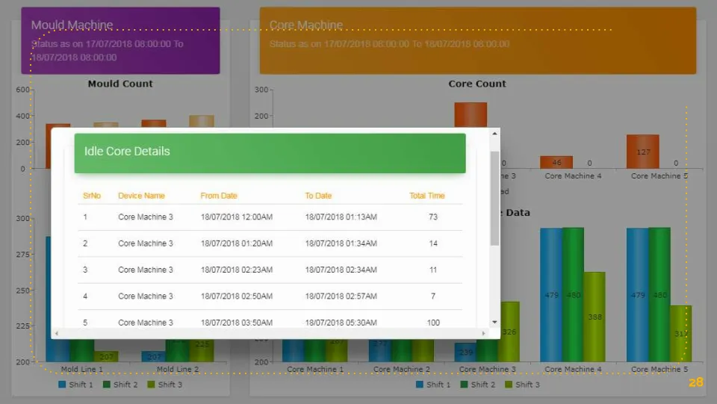This screenshot has width=717, height=404.
Task: Click Mold Line 1 Shift 3 bar labeled 207
Action: pyautogui.click(x=106, y=356)
